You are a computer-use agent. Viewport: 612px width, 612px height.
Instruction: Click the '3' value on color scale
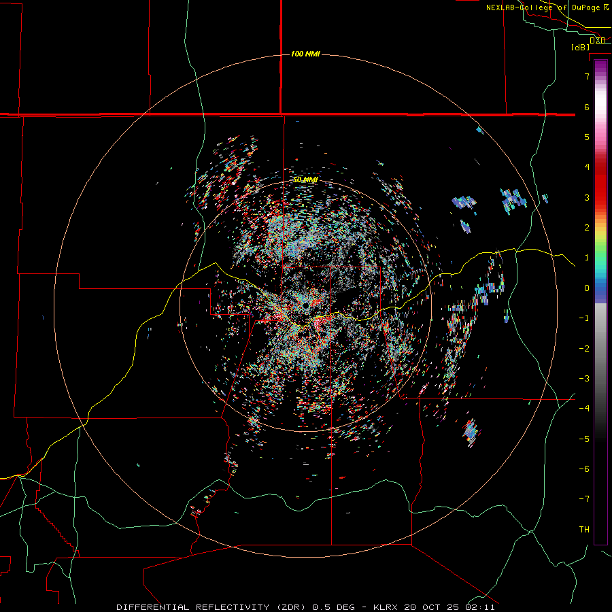[x=587, y=197]
